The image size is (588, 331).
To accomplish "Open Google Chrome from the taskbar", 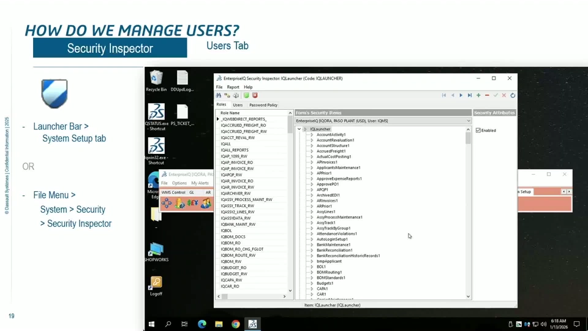I will coord(235,324).
